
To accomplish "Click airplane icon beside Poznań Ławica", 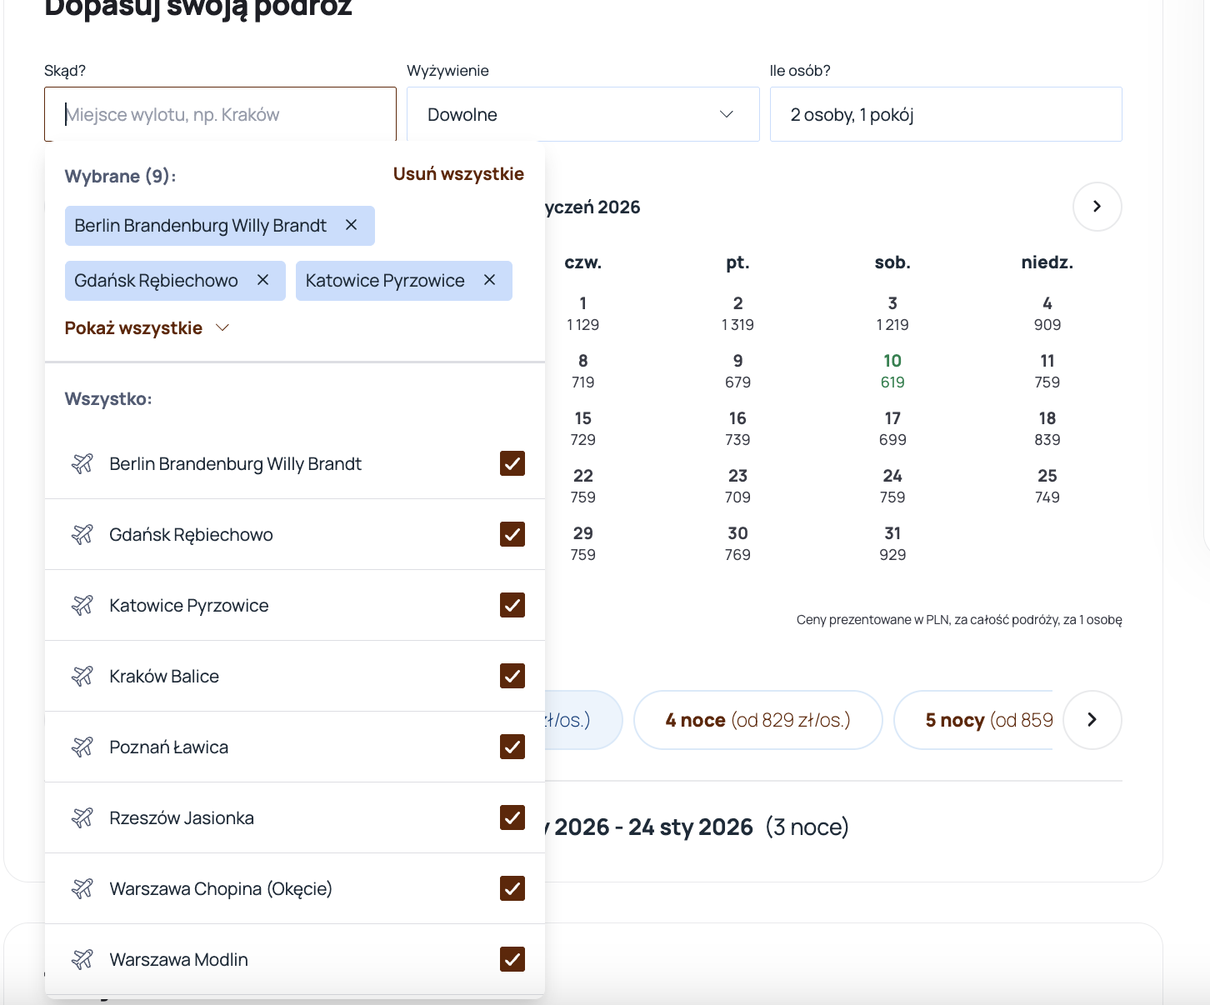I will coord(82,747).
